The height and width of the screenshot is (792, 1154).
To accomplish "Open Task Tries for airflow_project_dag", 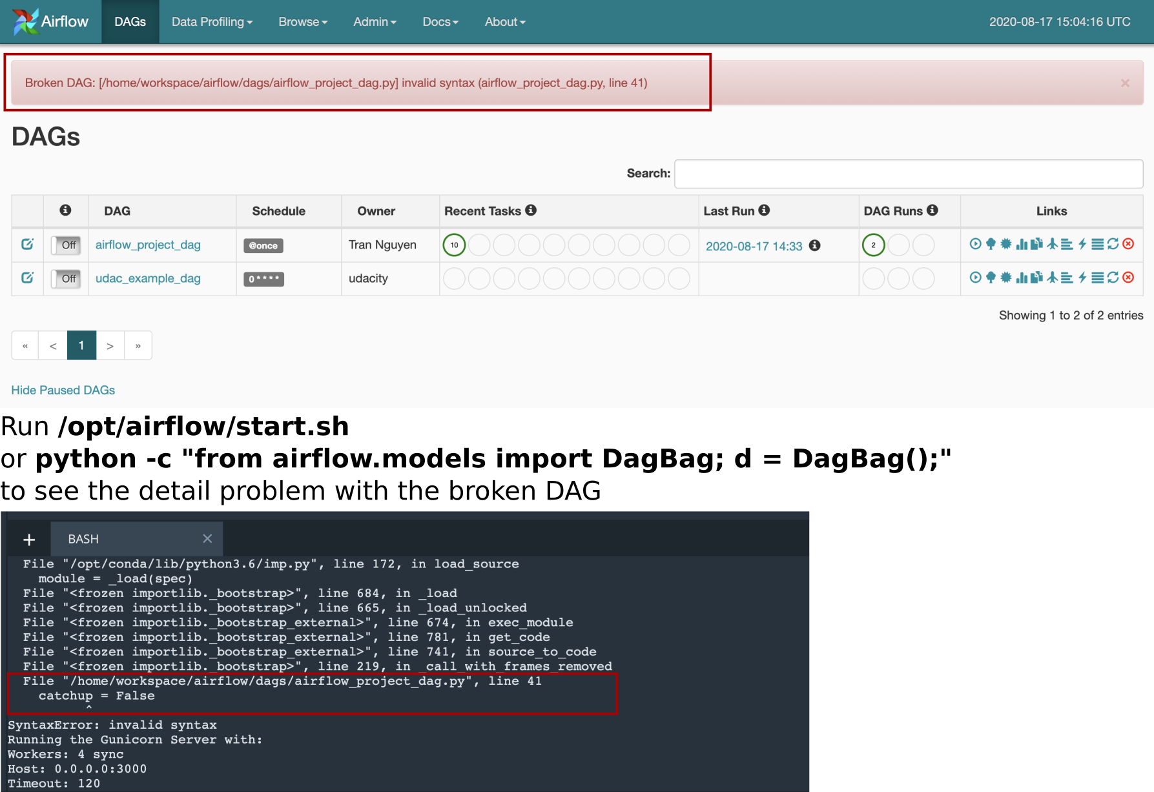I will click(x=1036, y=243).
